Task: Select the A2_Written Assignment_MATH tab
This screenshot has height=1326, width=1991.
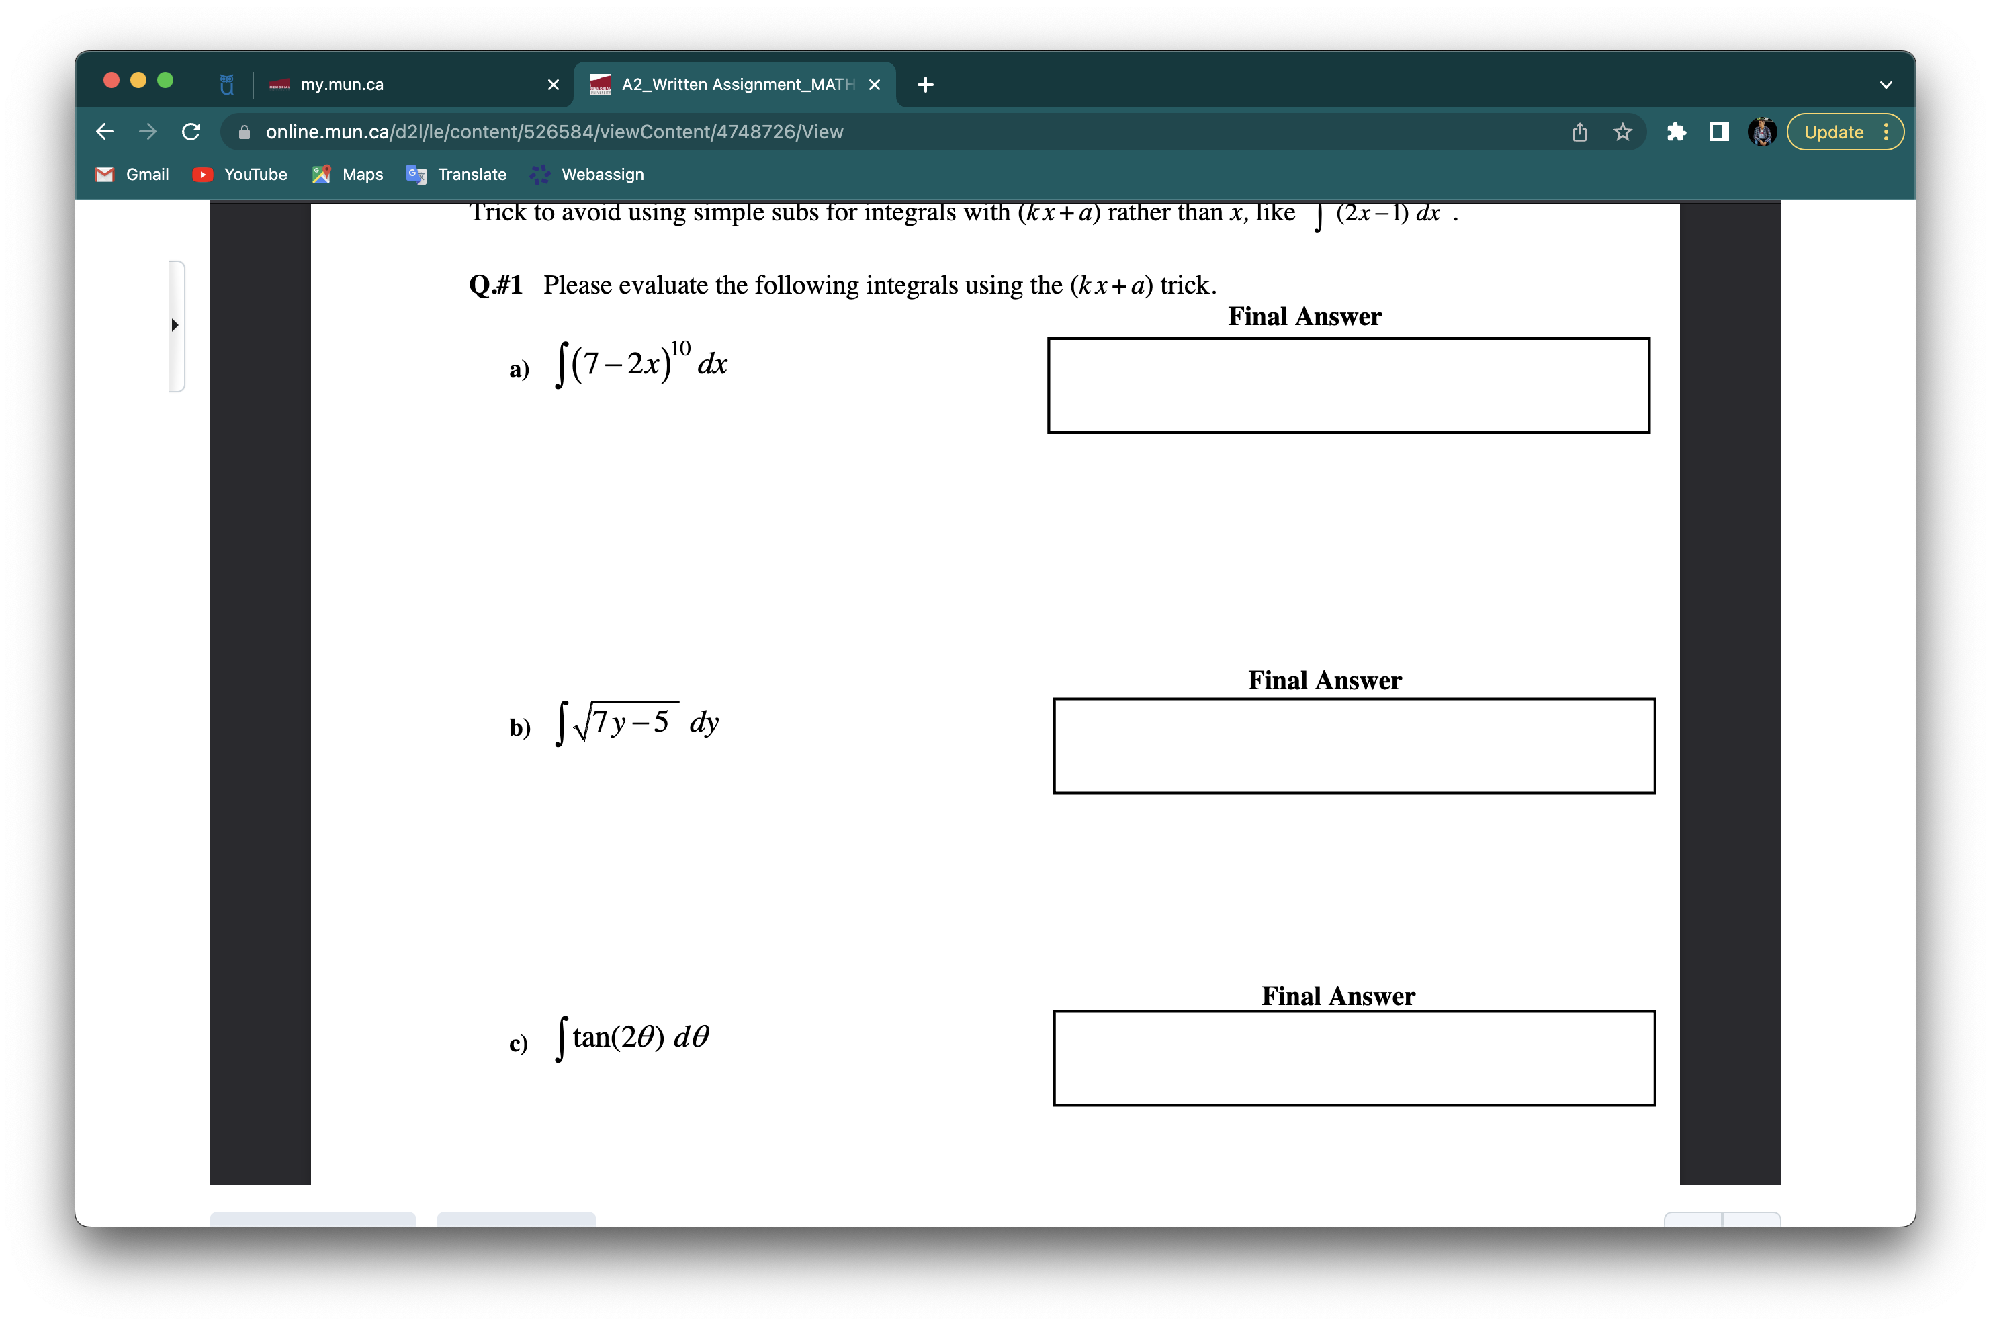Action: [727, 84]
